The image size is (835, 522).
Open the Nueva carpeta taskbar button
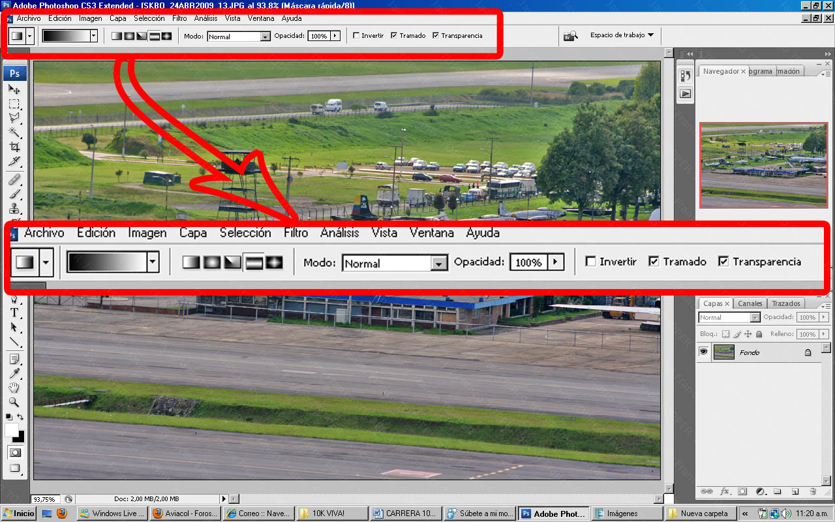click(x=697, y=514)
